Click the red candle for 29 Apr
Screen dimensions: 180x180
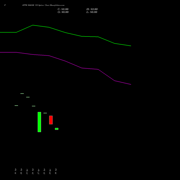[x=51, y=120]
